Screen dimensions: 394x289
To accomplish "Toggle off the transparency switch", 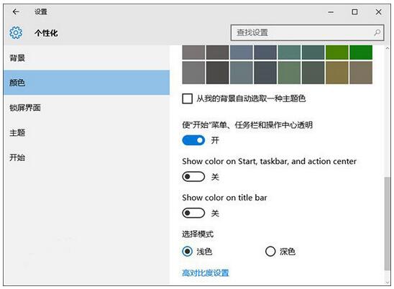I will [x=193, y=140].
